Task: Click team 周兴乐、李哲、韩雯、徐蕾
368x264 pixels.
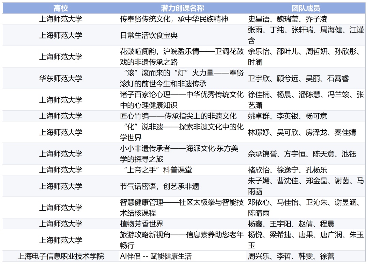Action: click(291, 256)
